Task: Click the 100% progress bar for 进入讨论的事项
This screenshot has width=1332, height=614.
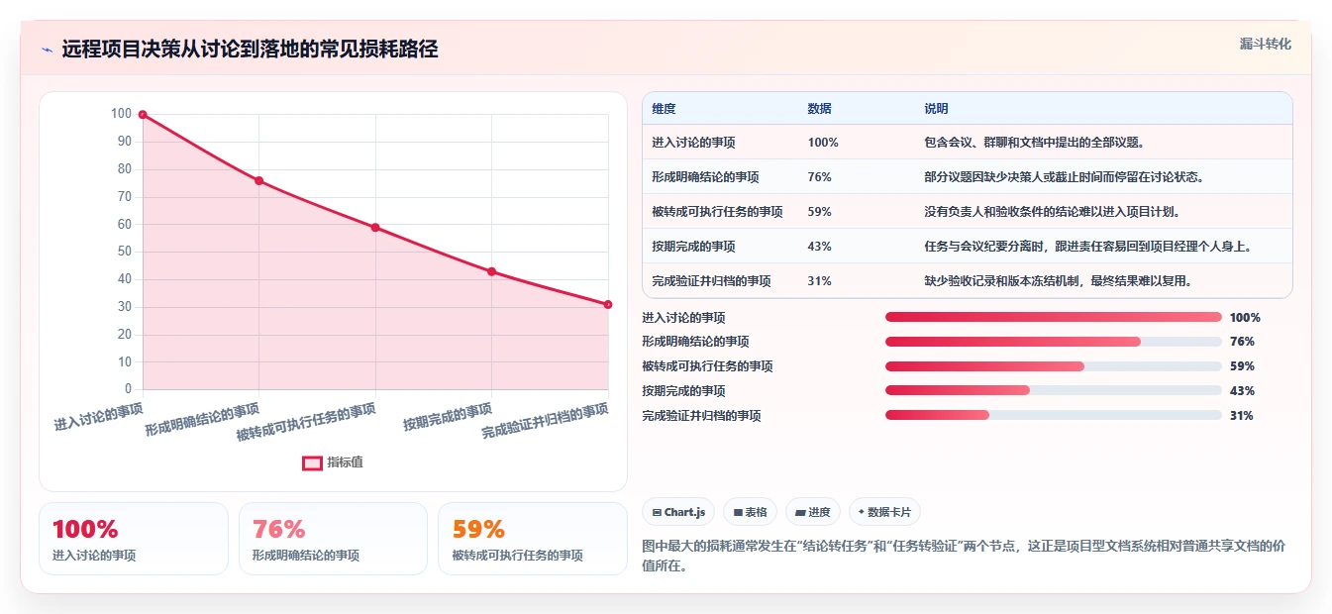Action: coord(1054,317)
